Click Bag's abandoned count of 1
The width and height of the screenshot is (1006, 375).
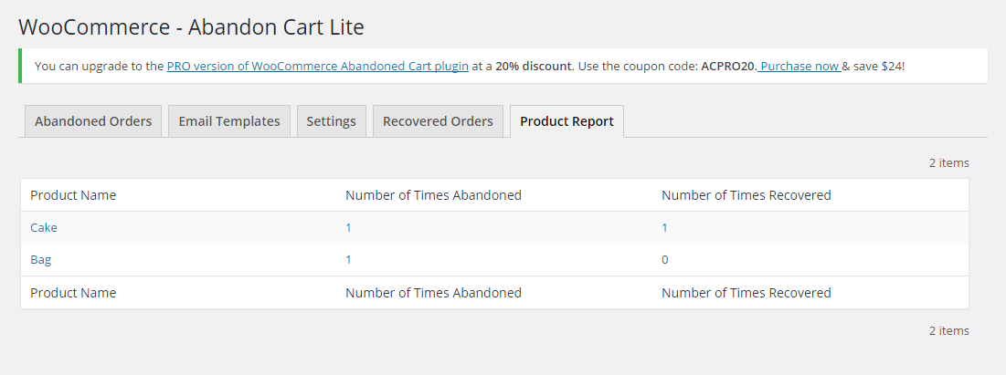tap(348, 259)
